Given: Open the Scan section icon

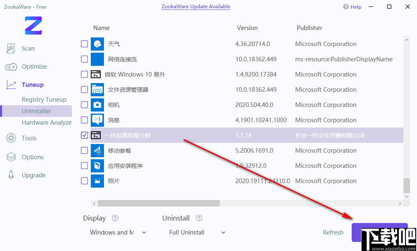Looking at the screenshot, I should click(x=11, y=49).
